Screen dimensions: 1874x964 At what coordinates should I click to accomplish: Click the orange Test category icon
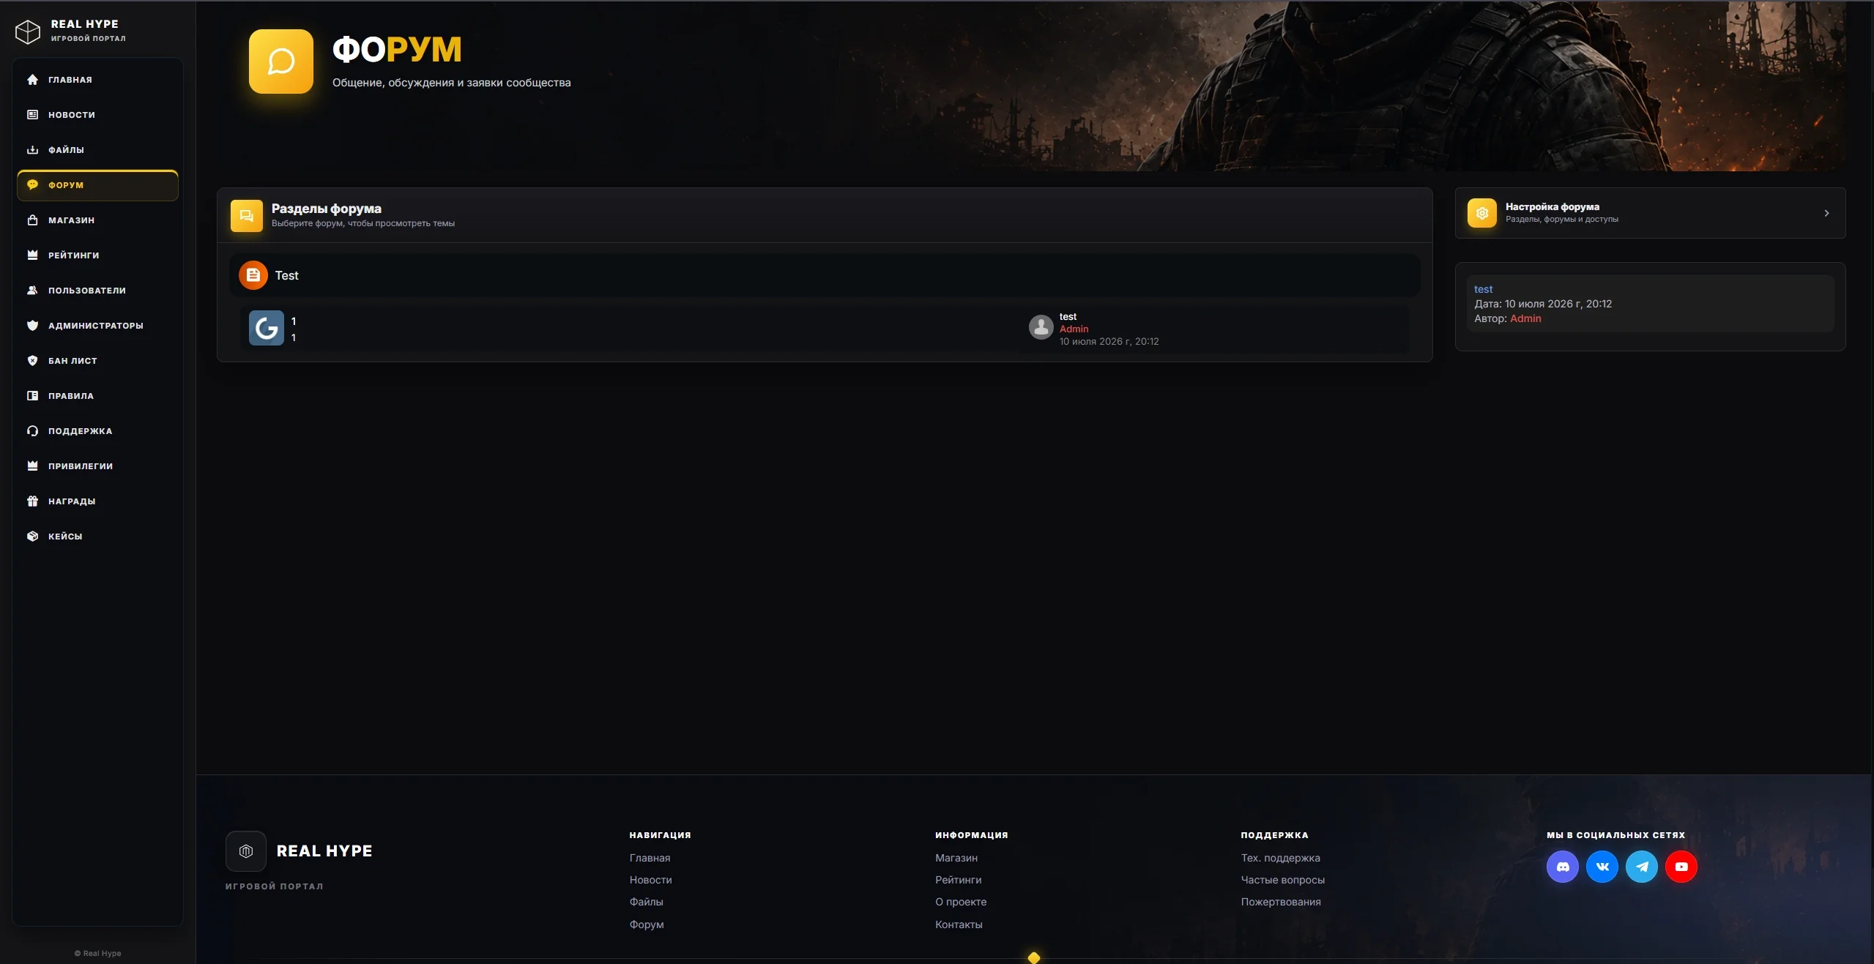coord(253,275)
